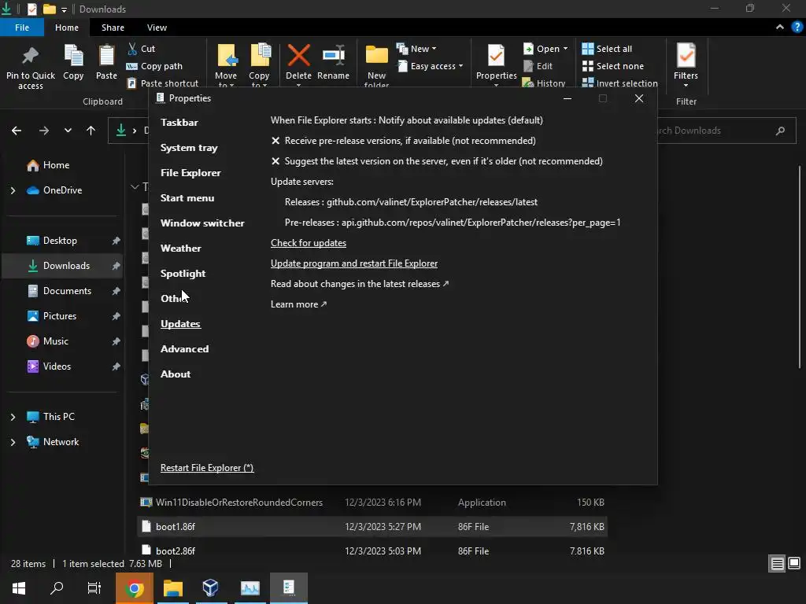
Task: Open the Open button dropdown arrow
Action: (565, 49)
